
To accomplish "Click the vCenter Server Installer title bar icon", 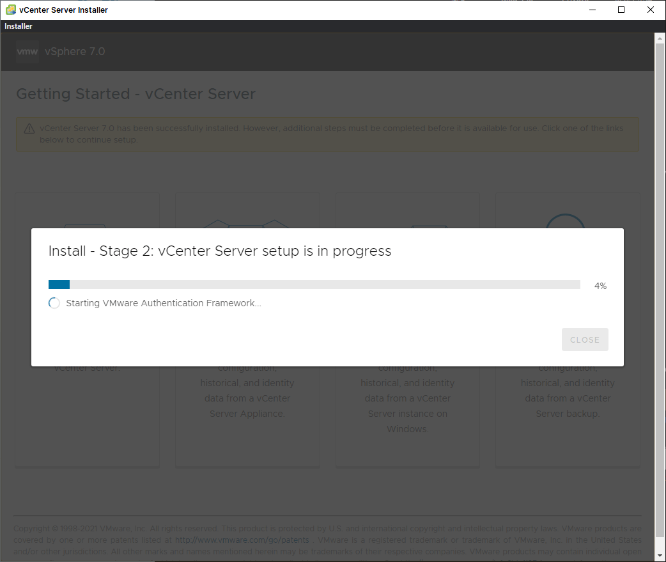I will coord(11,10).
